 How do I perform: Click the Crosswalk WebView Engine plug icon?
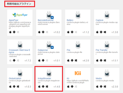[x=20, y=45]
